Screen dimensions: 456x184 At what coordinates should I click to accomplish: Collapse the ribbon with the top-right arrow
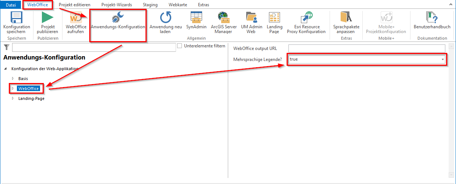(x=450, y=4)
